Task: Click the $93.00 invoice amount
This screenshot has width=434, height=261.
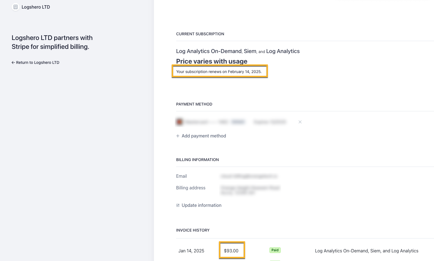Action: (231, 251)
